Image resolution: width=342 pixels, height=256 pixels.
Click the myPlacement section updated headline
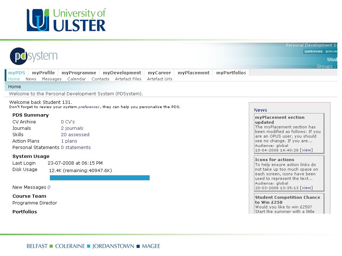click(280, 120)
